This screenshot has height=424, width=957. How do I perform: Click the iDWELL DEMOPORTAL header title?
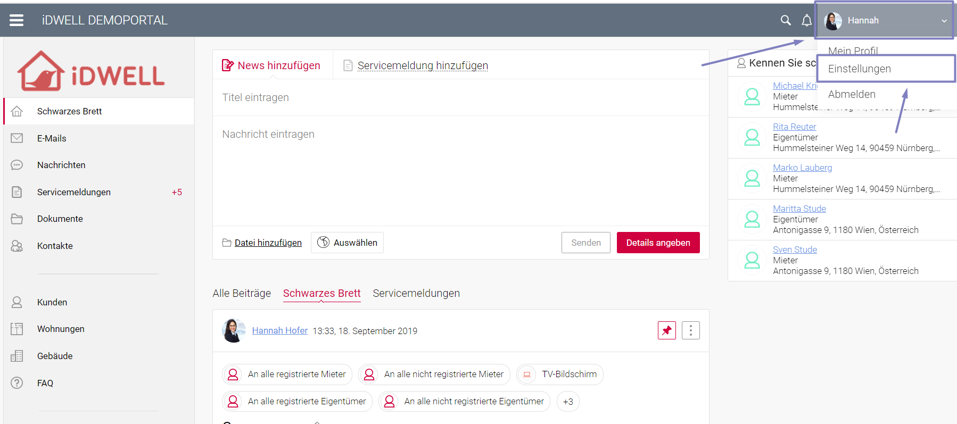pyautogui.click(x=105, y=20)
